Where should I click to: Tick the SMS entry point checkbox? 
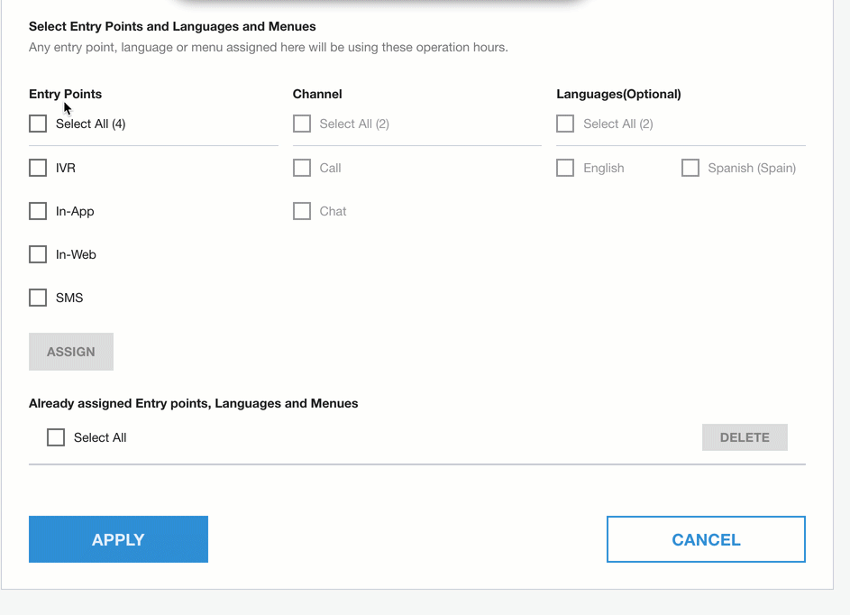tap(37, 297)
